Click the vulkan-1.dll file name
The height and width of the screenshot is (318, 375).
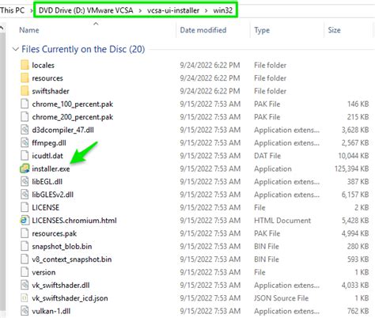point(51,311)
